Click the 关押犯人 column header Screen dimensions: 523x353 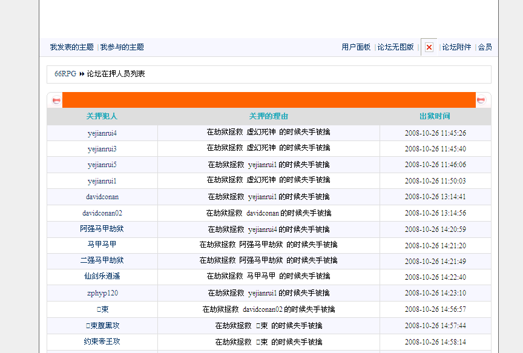pyautogui.click(x=102, y=116)
